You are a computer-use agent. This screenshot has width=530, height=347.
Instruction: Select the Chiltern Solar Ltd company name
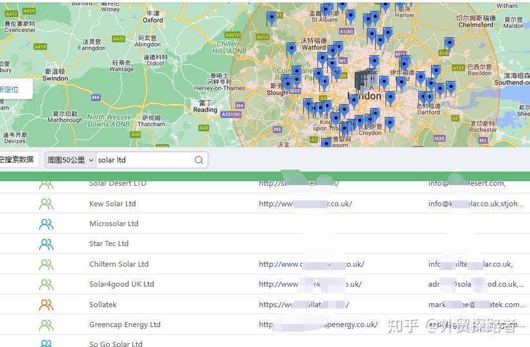point(119,264)
